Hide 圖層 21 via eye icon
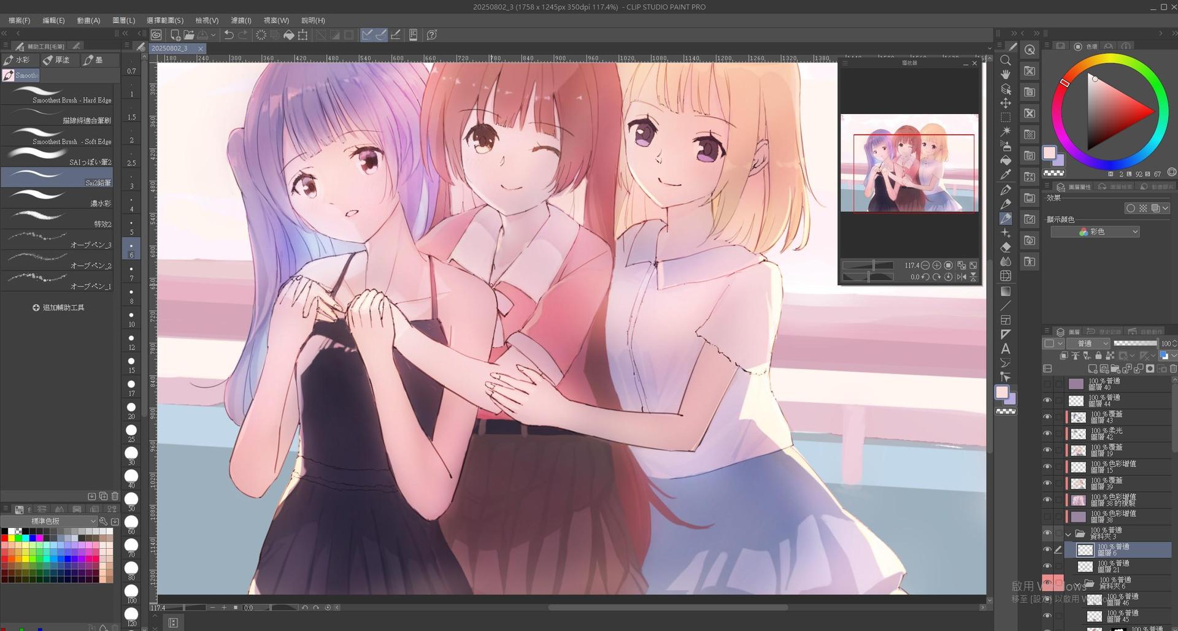The width and height of the screenshot is (1178, 631). pyautogui.click(x=1047, y=566)
